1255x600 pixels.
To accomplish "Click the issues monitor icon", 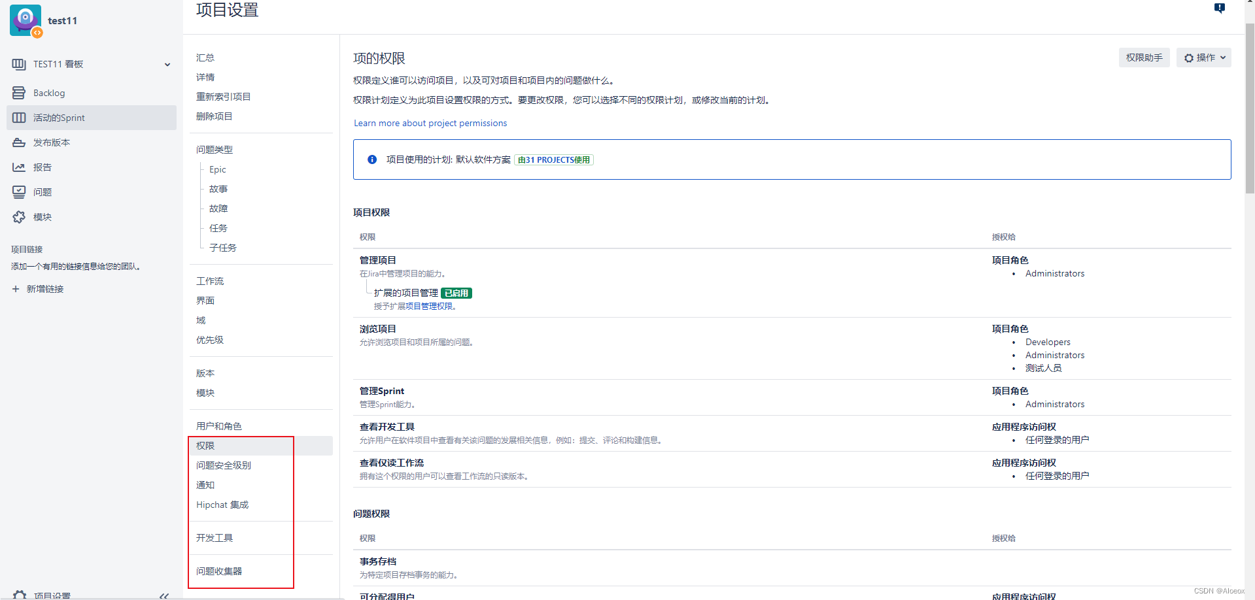I will 19,192.
